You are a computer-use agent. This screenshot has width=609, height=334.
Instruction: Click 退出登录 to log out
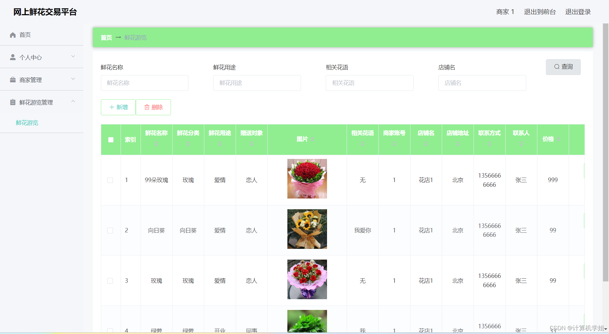pyautogui.click(x=578, y=12)
